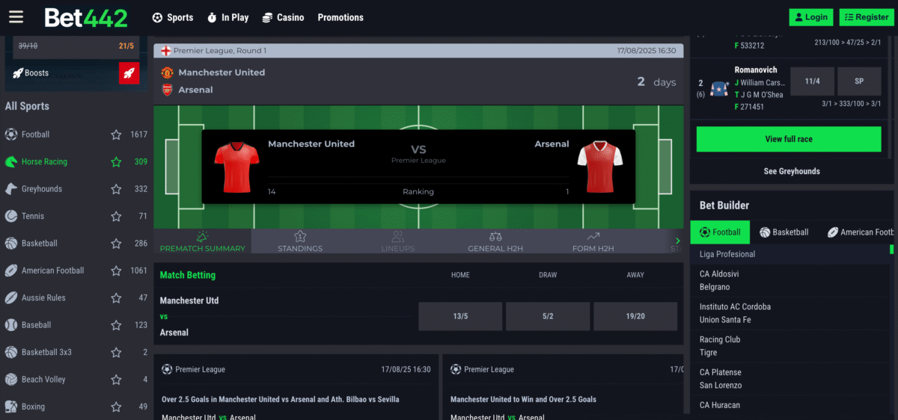Open CA Platense vs San Lorenzo match
Screen dimensions: 898x420
(789, 379)
